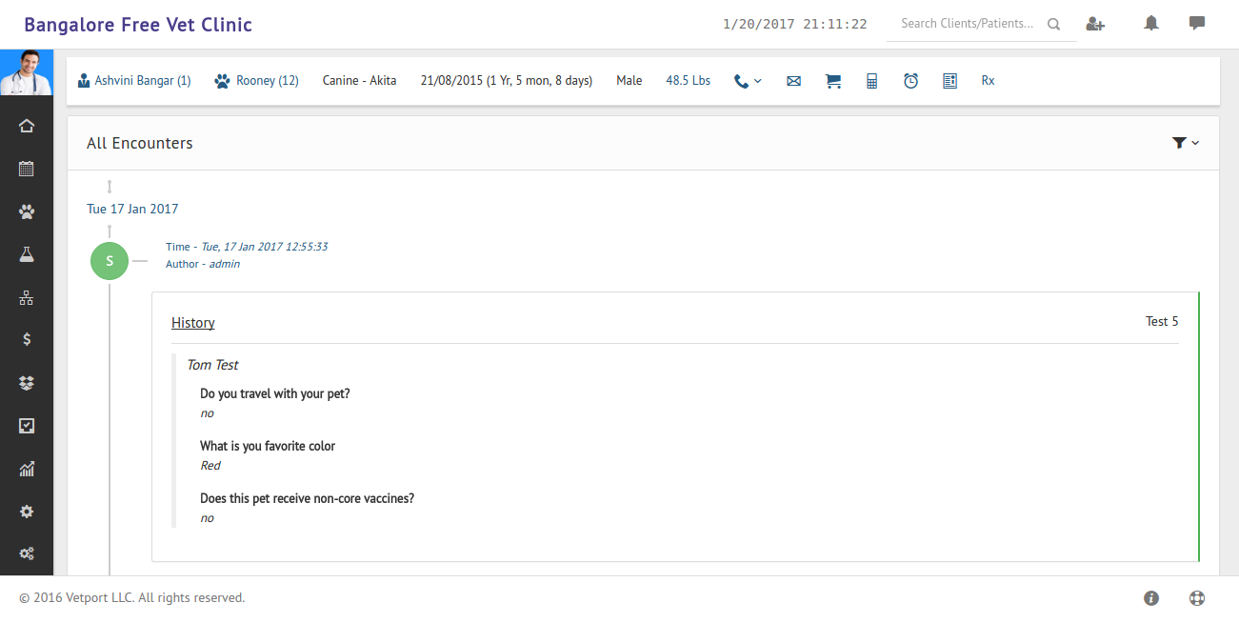This screenshot has height=623, width=1239.
Task: Click the doctor profile thumbnail
Action: (27, 72)
